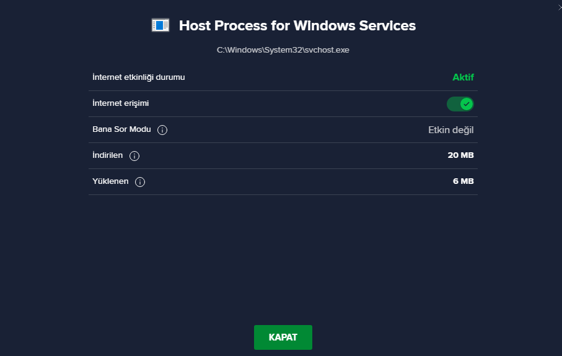The height and width of the screenshot is (356, 562).
Task: Close the dialog with the top-right X
Action: (x=560, y=7)
